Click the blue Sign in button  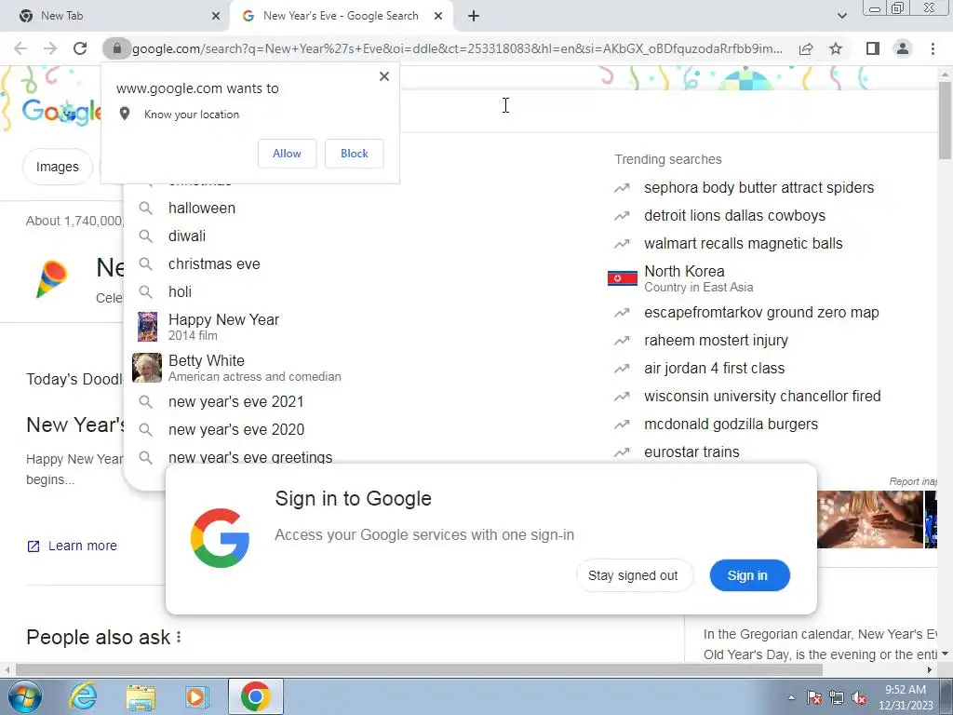point(749,575)
